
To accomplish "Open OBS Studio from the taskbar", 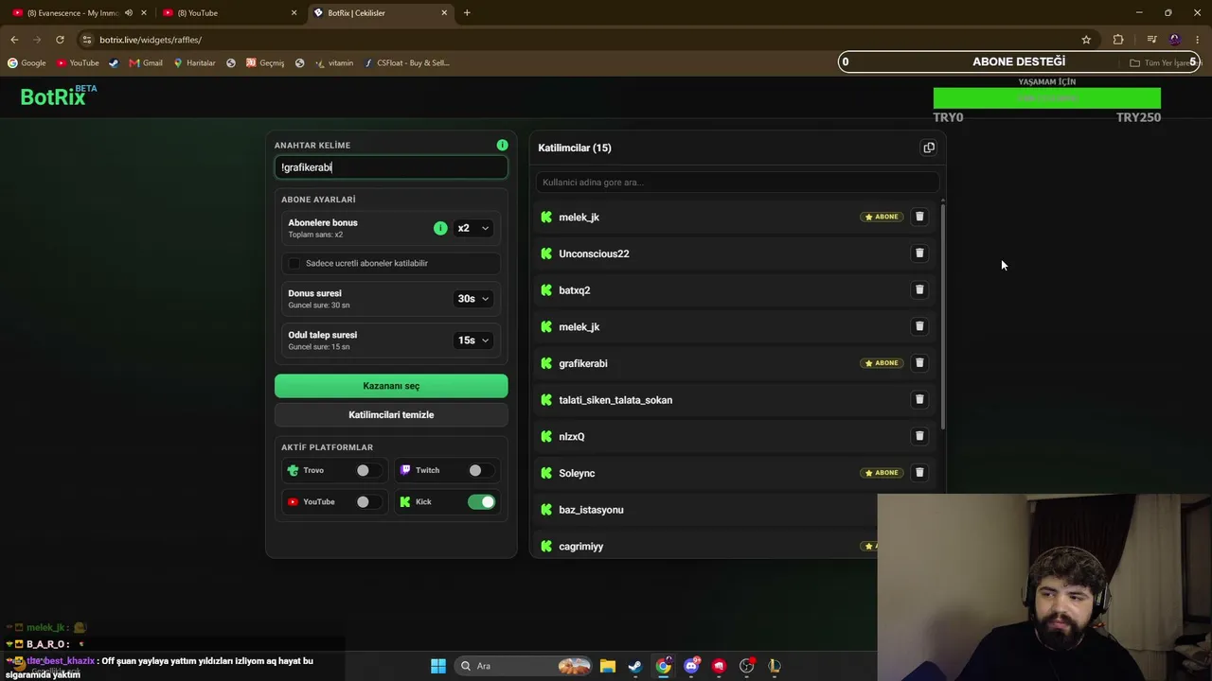I will pyautogui.click(x=747, y=666).
